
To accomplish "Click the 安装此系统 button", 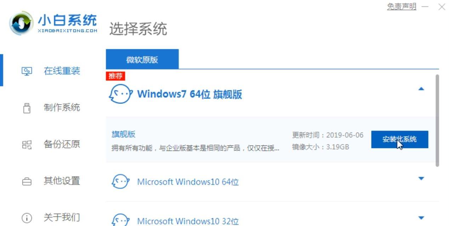I will point(399,139).
